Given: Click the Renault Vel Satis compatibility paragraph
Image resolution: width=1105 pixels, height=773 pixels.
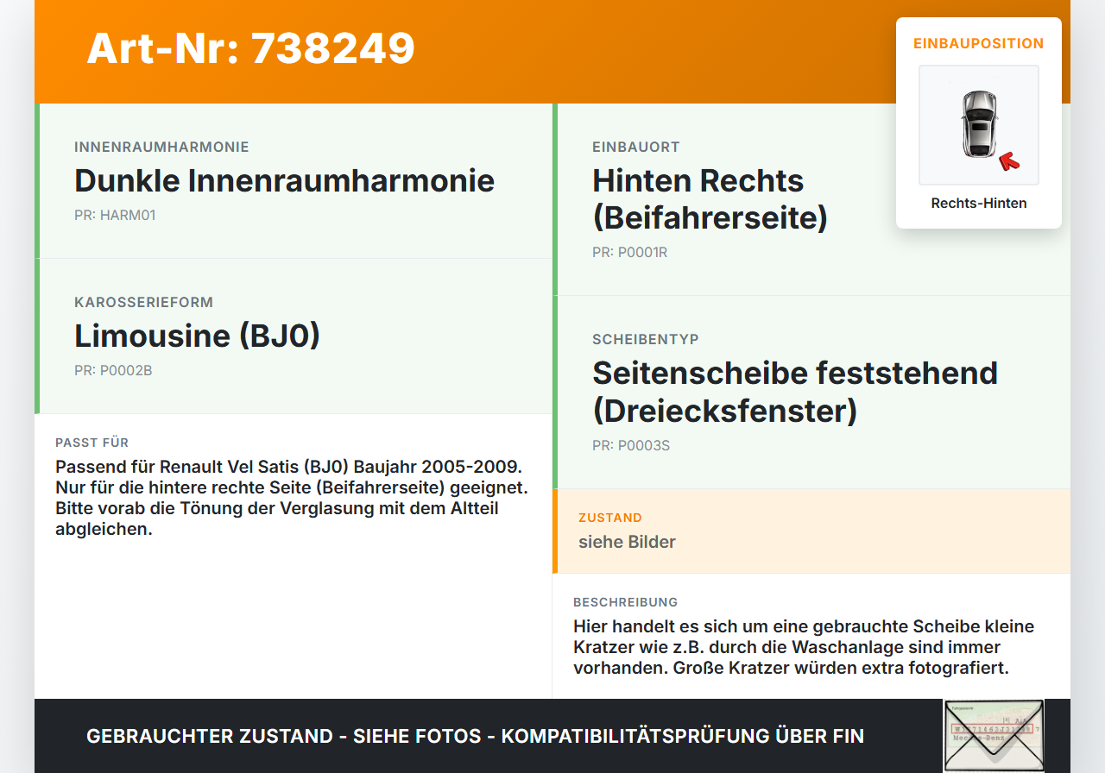Looking at the screenshot, I should pyautogui.click(x=292, y=498).
